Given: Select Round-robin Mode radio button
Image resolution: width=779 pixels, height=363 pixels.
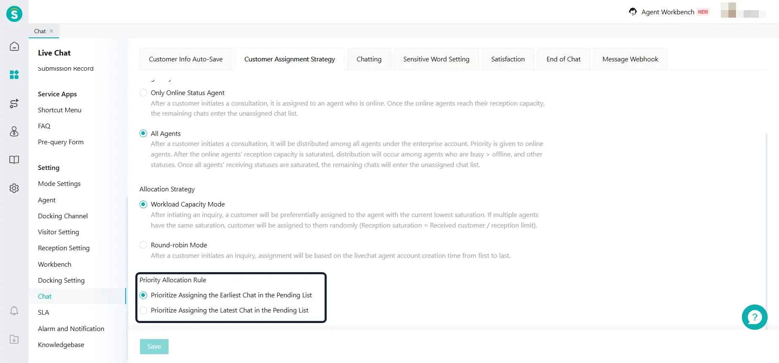Looking at the screenshot, I should pyautogui.click(x=143, y=245).
